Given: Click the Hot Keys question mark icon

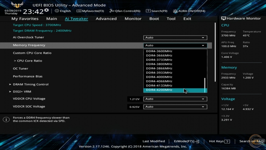Looking at the screenshot, I should pos(227,141).
